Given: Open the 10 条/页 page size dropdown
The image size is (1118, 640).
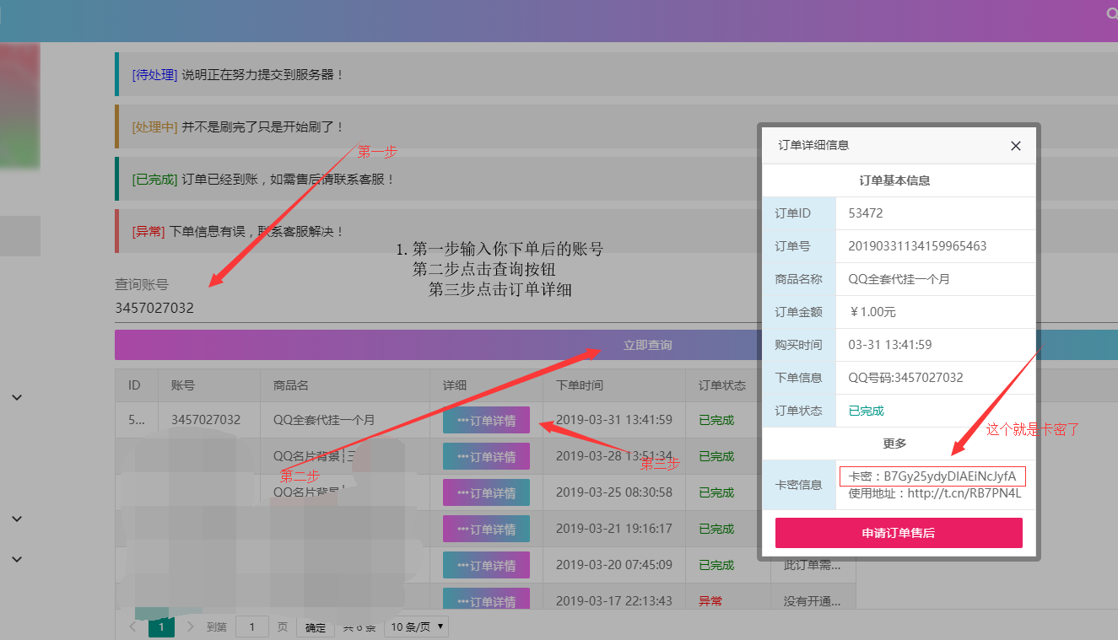Looking at the screenshot, I should click(x=416, y=627).
